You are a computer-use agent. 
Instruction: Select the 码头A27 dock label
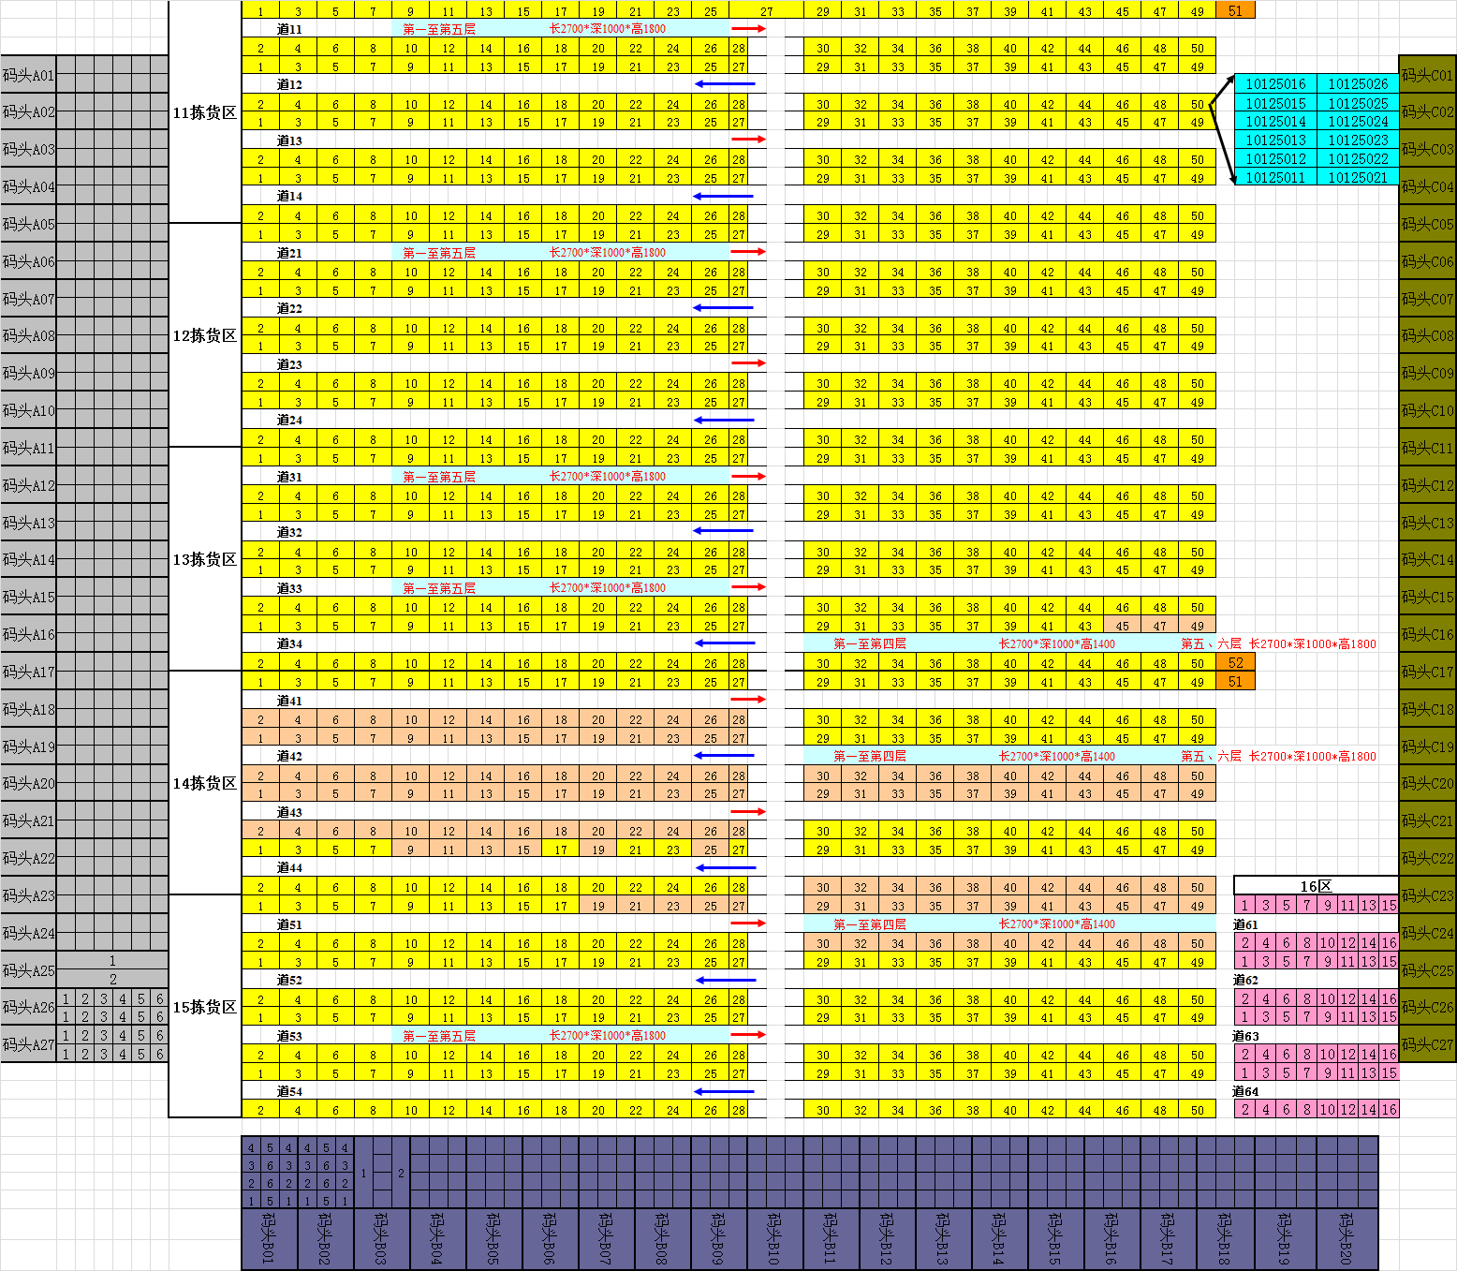click(x=28, y=1044)
